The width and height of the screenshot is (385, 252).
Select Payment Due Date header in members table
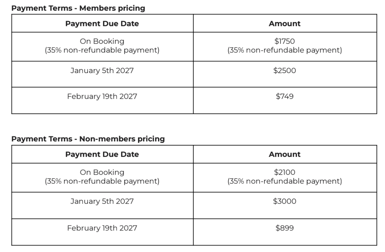point(102,23)
